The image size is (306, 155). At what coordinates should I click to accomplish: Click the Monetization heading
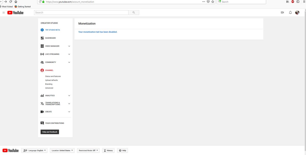[x=87, y=23]
